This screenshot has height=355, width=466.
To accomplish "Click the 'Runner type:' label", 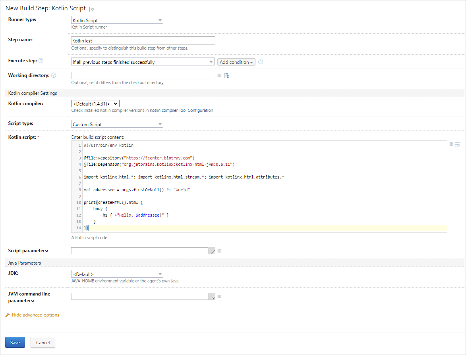I will pos(22,19).
